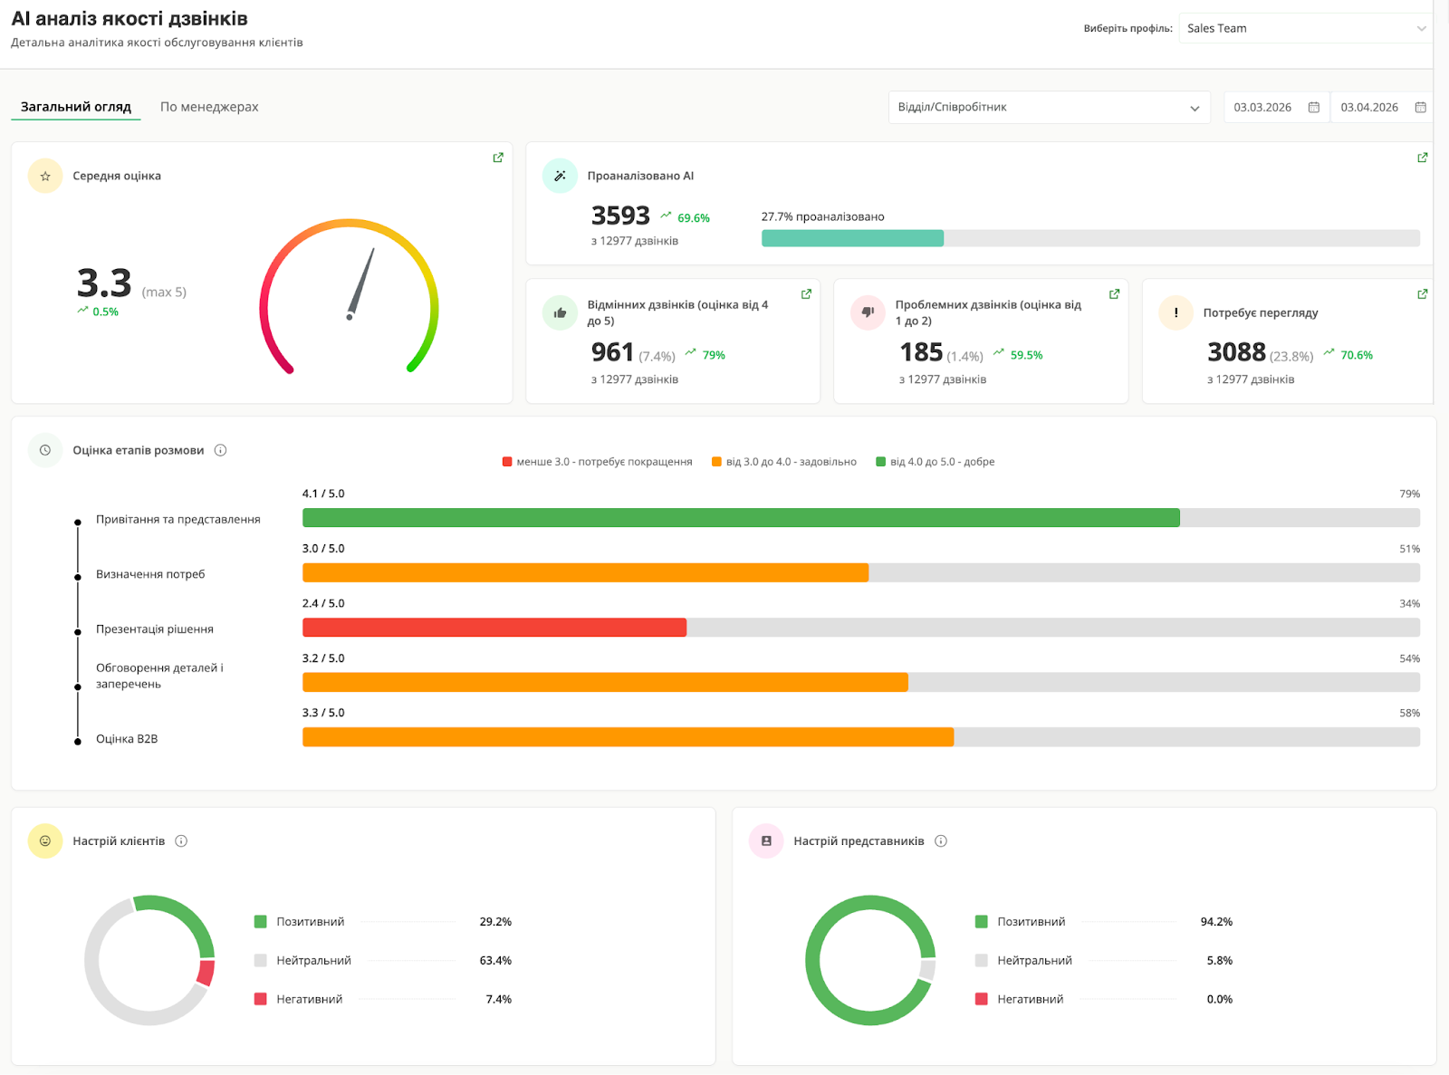1449x1075 pixels.
Task: Open the Середня оцінка card external link icon
Action: [x=498, y=158]
